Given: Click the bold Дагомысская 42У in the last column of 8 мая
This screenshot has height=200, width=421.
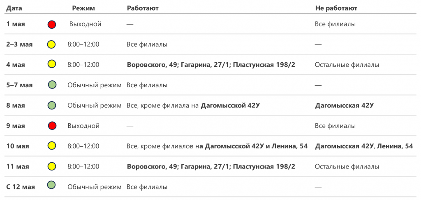Looking at the screenshot, I should (344, 105).
